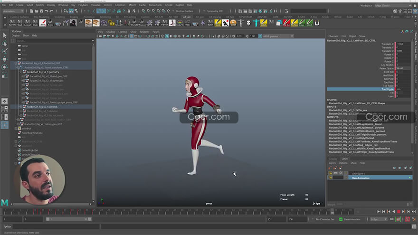The height and width of the screenshot is (235, 418).
Task: Open the Animation menu set dropdown
Action: pos(13,11)
